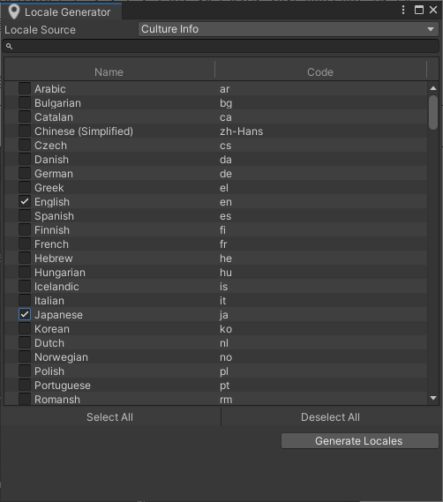443x502 pixels.
Task: Open the Locale Source Culture Info dropdown
Action: 289,29
